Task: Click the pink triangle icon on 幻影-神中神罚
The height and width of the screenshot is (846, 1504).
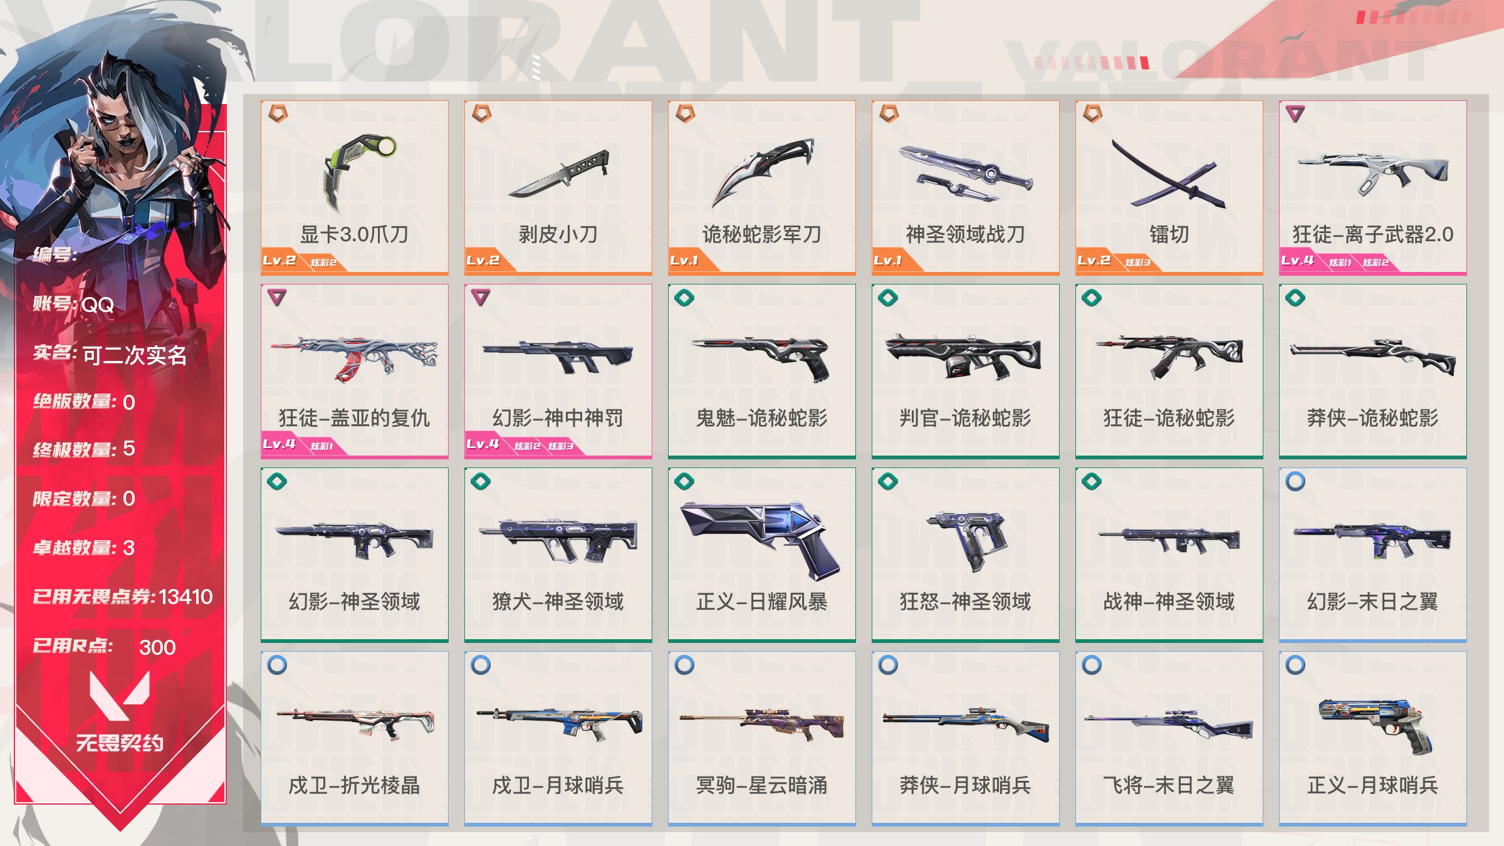Action: point(481,298)
